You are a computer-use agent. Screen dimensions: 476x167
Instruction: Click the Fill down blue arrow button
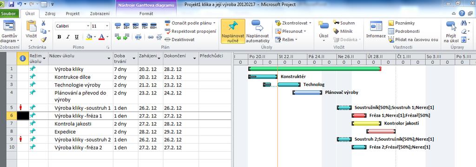pos(463,40)
